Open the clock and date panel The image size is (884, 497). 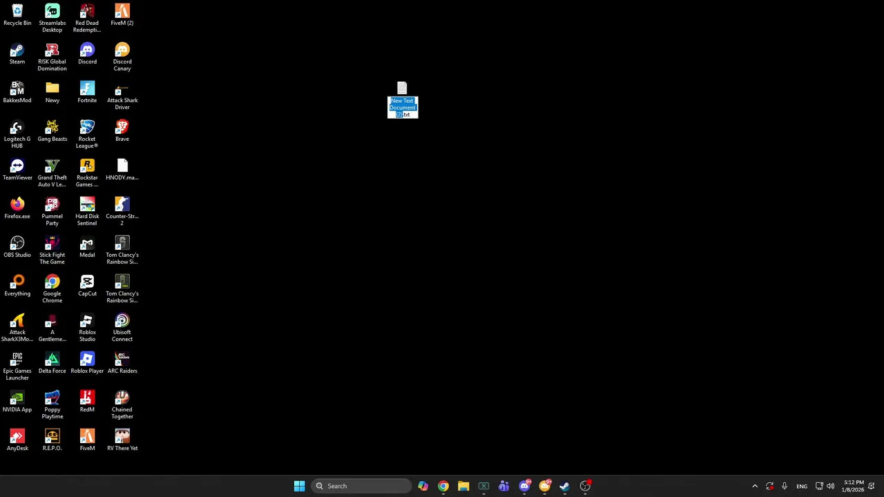[x=854, y=486]
